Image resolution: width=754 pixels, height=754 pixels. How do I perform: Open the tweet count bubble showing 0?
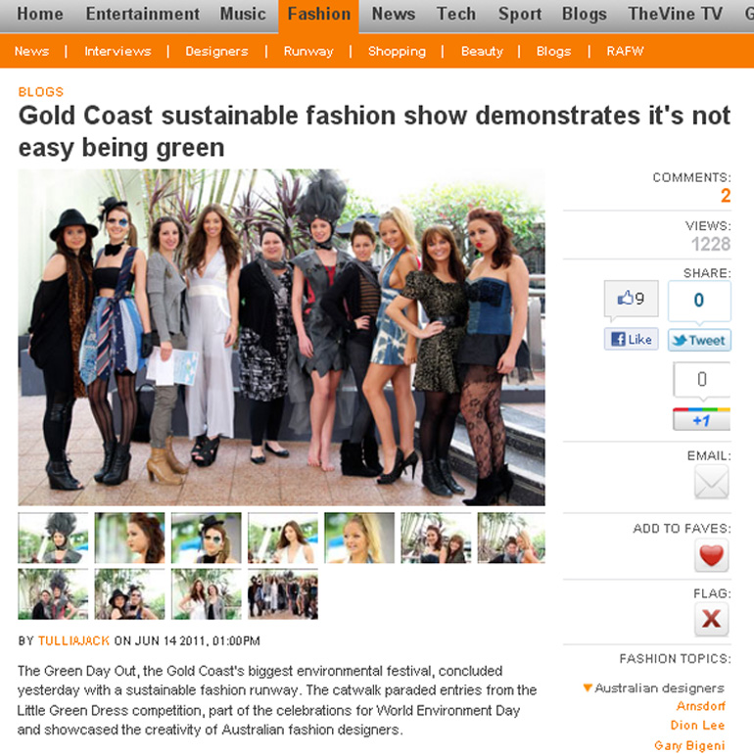point(699,301)
